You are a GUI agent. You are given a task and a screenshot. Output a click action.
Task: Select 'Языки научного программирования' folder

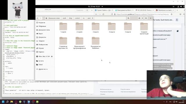[x=79, y=43]
